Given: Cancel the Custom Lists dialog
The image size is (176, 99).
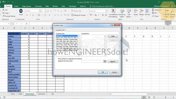Looking at the screenshot, I should (114, 72).
